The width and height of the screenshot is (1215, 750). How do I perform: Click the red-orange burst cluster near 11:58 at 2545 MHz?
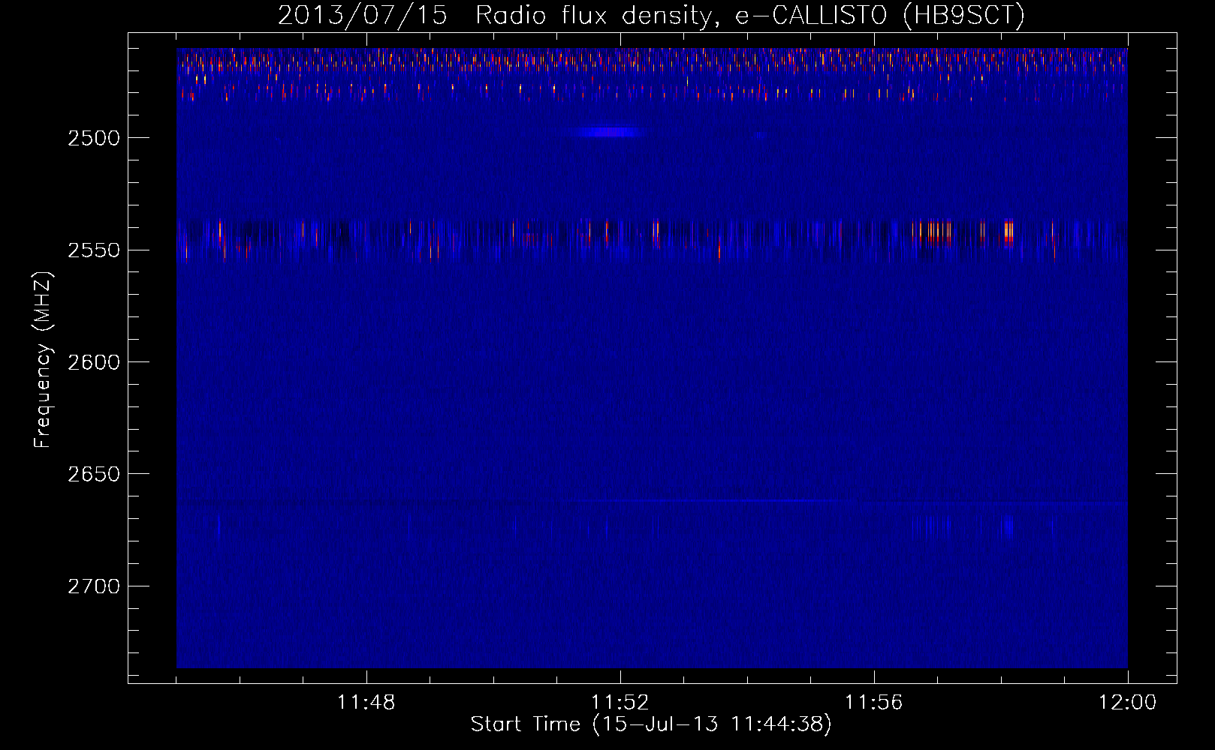click(x=1008, y=232)
